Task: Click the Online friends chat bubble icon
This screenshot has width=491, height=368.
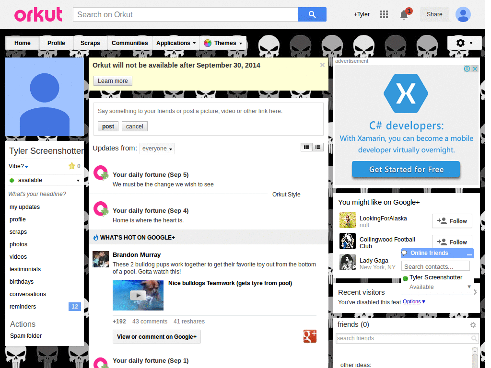Action: [404, 253]
